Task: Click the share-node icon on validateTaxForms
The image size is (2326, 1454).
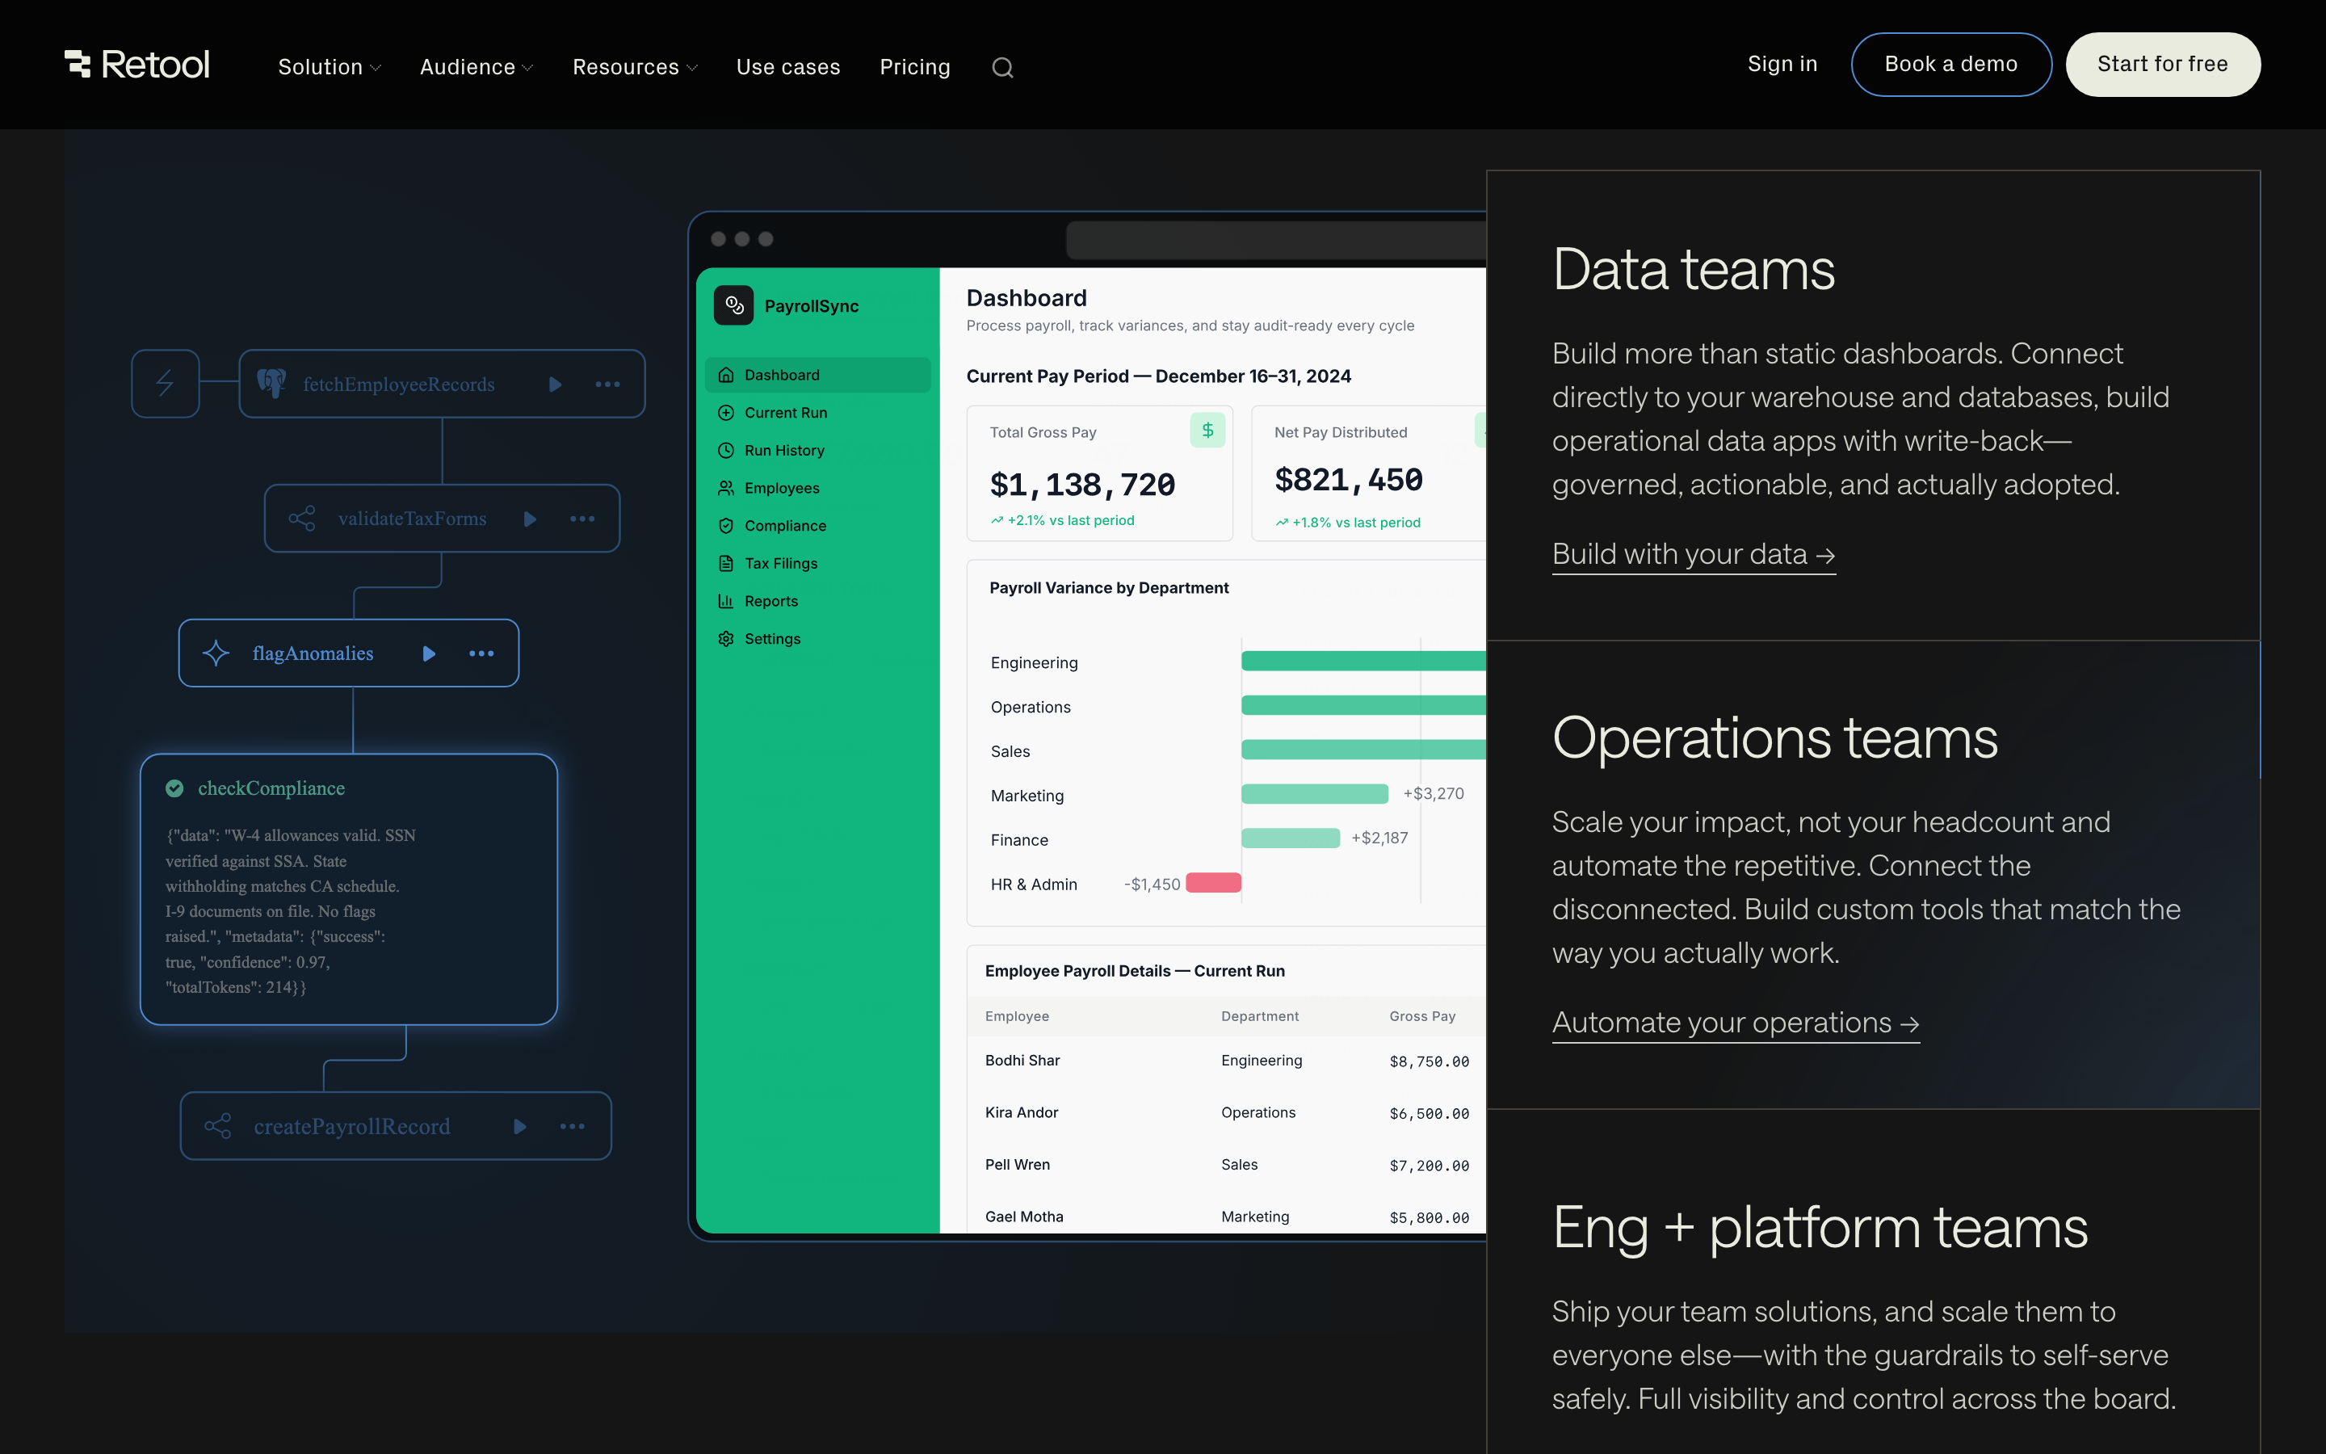Action: [302, 519]
